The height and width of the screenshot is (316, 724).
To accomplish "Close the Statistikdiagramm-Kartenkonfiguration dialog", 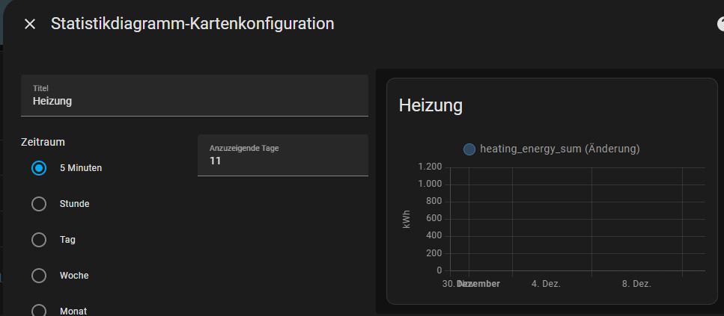I will (30, 24).
